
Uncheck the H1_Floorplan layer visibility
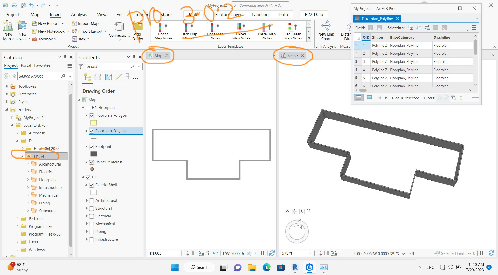coord(88,107)
